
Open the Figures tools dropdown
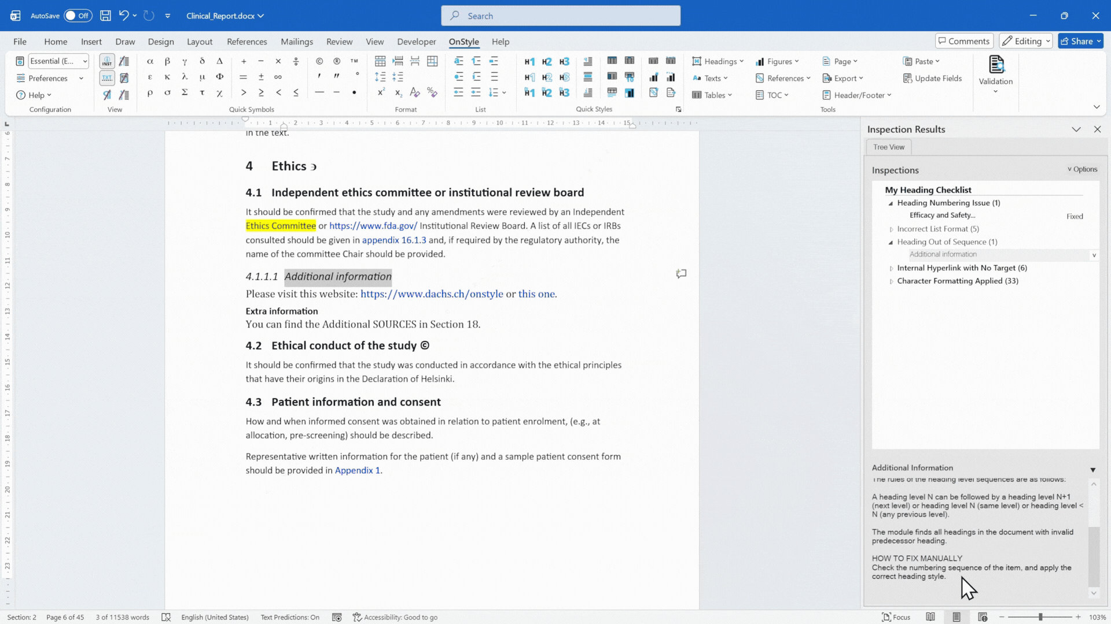[777, 61]
